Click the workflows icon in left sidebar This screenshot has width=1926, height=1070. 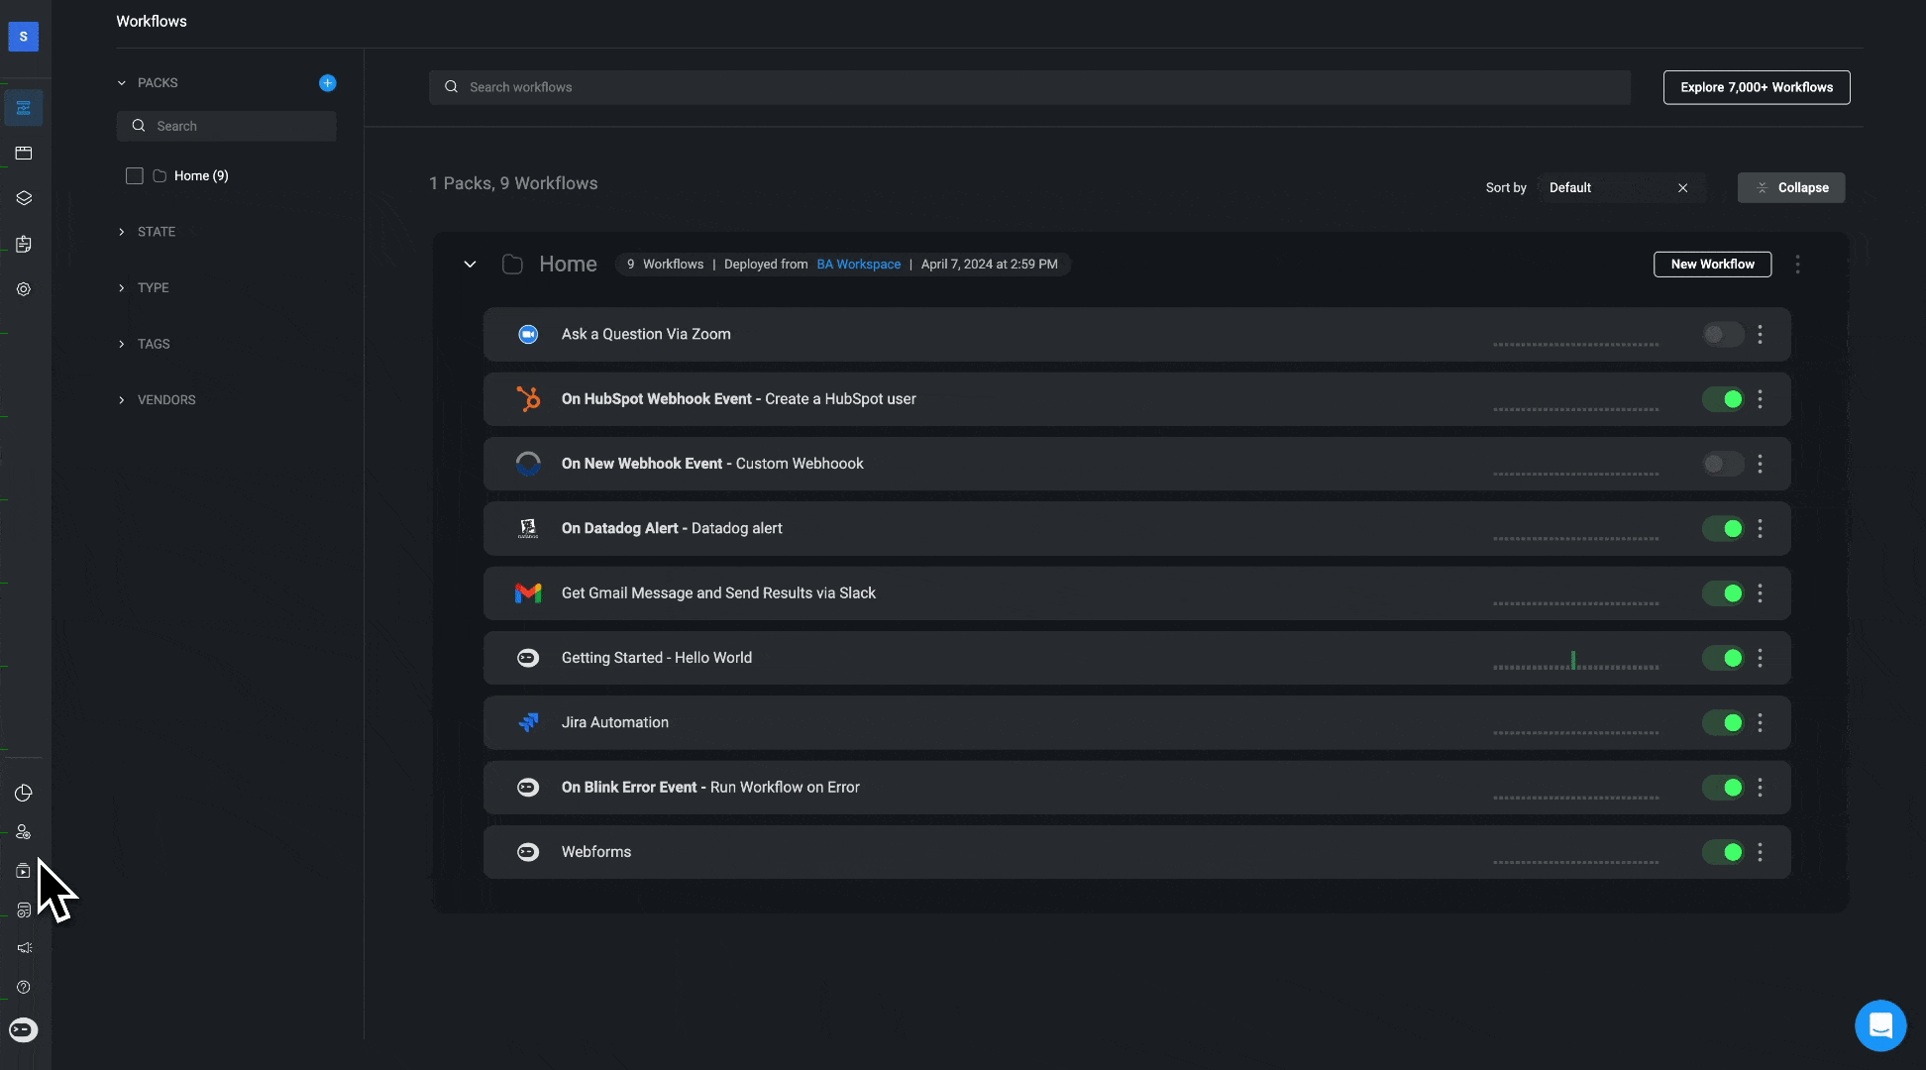pyautogui.click(x=24, y=108)
